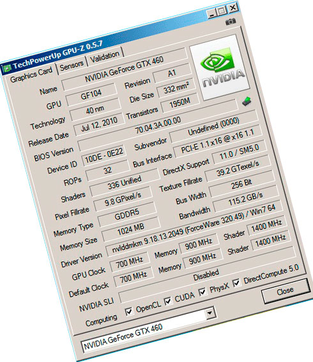Click the Pixel Fillrate value 9.8 GPixel/s

(x=123, y=199)
